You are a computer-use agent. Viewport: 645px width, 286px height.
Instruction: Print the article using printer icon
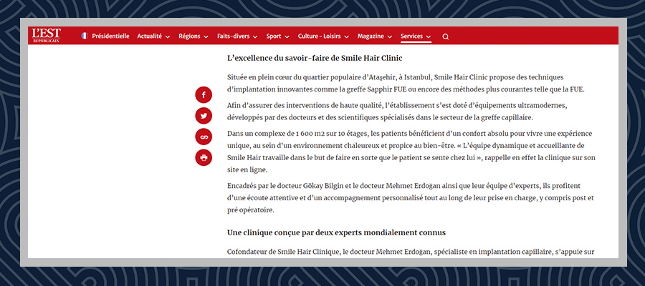[204, 157]
